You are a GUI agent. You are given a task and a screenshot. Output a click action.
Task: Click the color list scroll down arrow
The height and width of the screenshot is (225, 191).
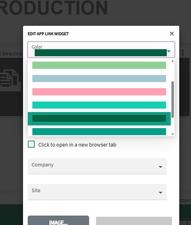coord(173,134)
